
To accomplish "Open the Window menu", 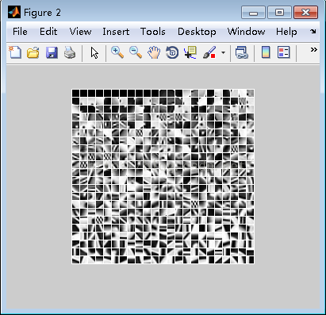I will 246,32.
